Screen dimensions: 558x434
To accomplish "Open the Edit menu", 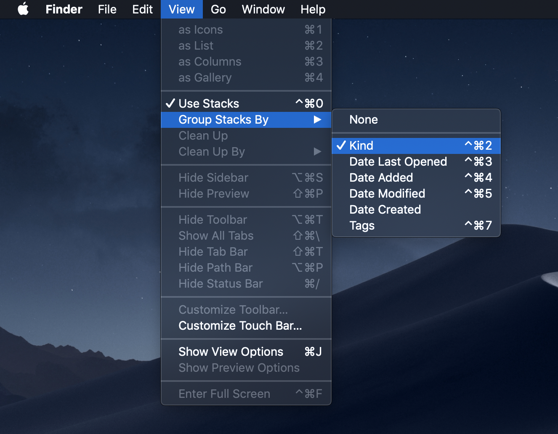I will pos(142,9).
